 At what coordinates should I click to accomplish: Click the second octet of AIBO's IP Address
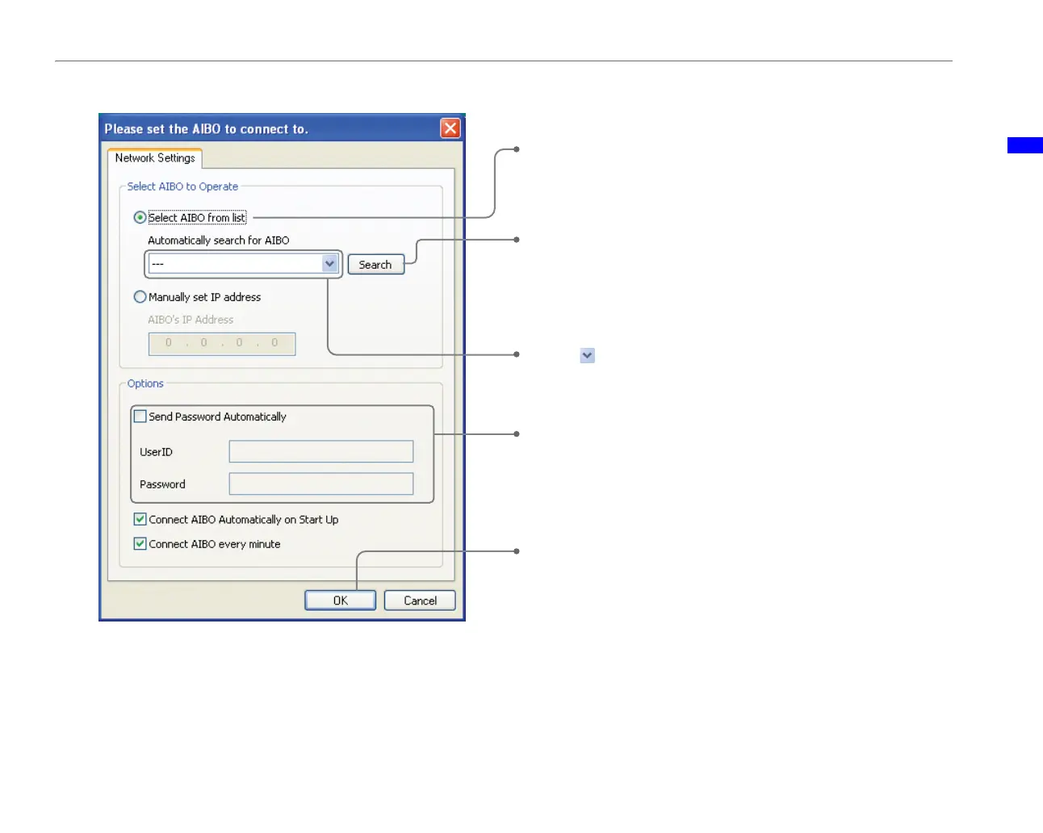pyautogui.click(x=204, y=343)
